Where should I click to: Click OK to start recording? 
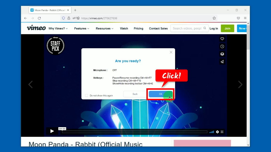pyautogui.click(x=160, y=94)
